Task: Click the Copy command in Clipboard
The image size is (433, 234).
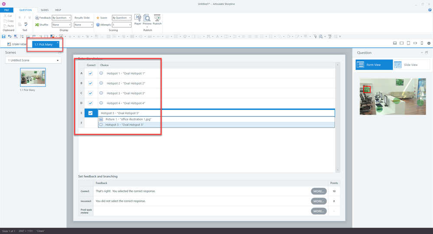Action: tap(9, 21)
